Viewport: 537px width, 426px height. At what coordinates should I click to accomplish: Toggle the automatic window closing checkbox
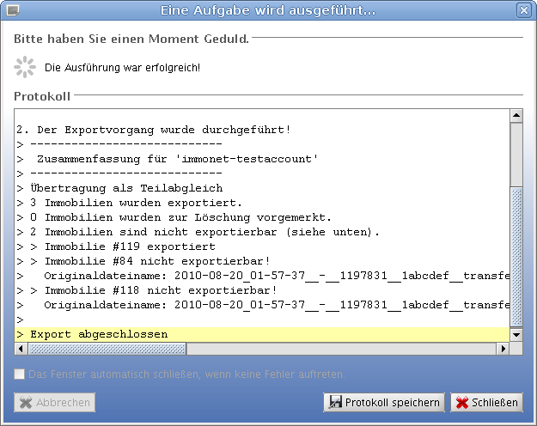tap(20, 374)
